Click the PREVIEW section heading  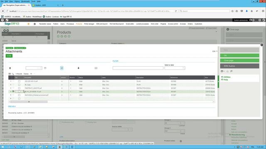(12, 106)
